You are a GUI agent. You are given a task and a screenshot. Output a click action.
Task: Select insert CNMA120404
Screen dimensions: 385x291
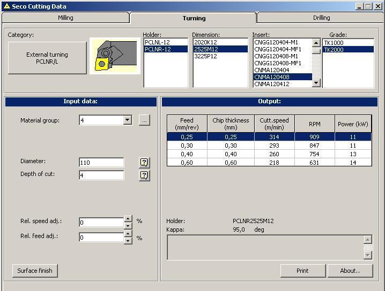283,70
